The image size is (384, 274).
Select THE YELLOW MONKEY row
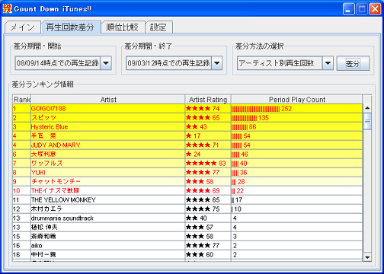[x=187, y=200]
